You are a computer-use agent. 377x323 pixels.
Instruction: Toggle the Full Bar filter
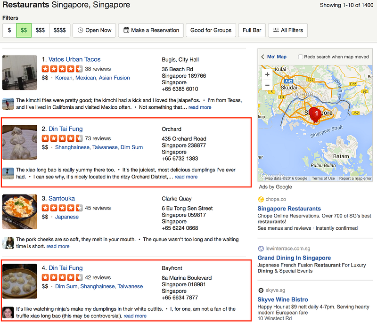coord(252,30)
